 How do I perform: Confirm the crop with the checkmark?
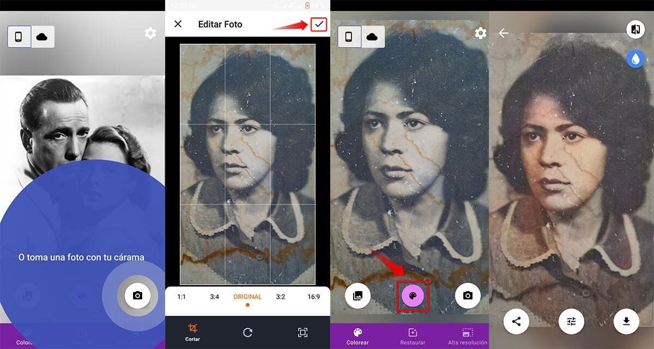[x=318, y=24]
